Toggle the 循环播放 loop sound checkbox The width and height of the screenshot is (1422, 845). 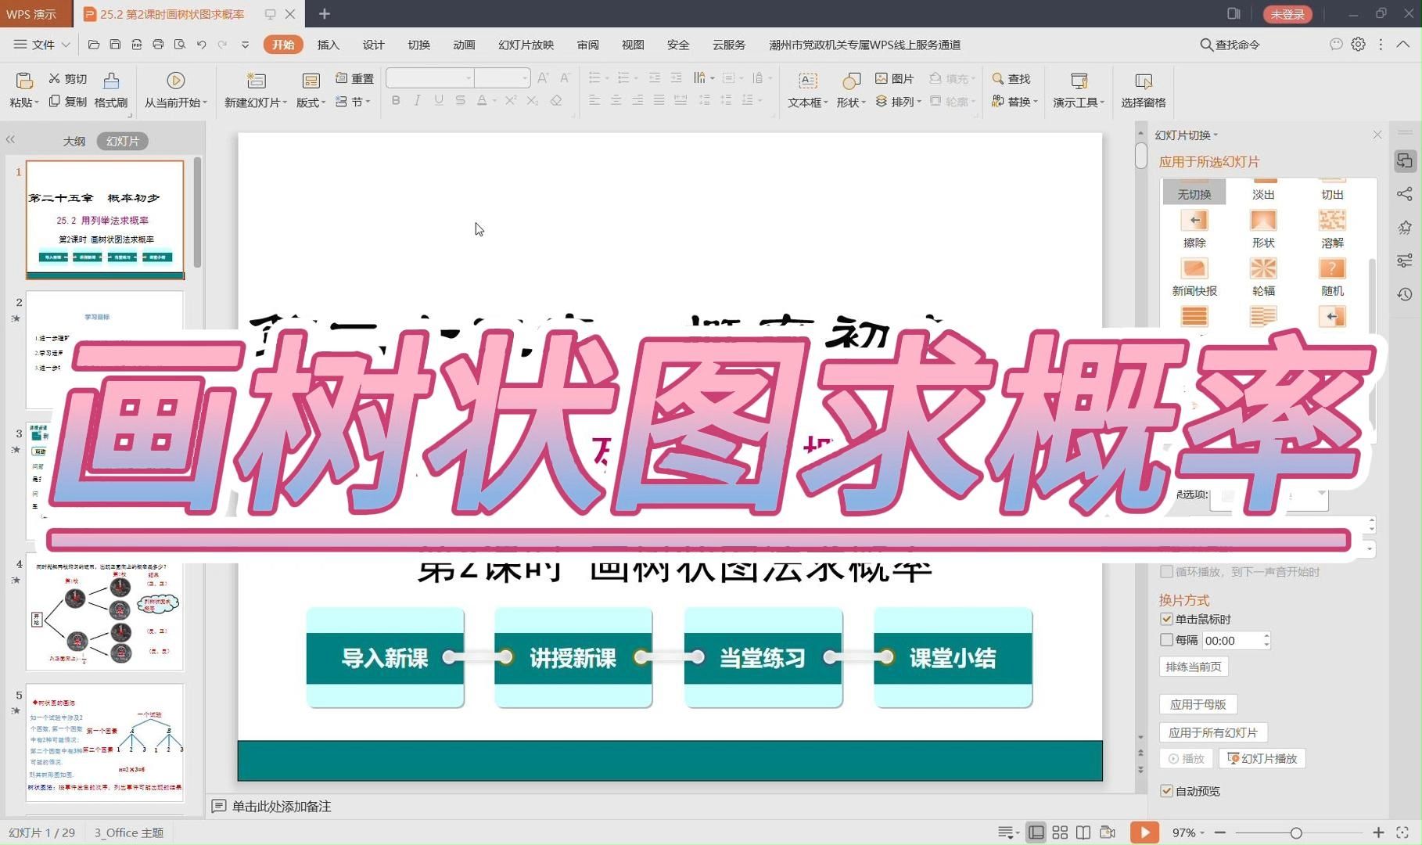pyautogui.click(x=1166, y=572)
